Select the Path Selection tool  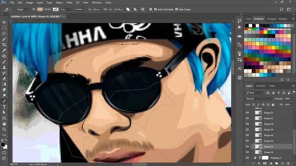[x=4, y=113]
